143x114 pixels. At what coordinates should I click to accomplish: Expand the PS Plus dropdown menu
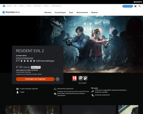[x=29, y=6]
